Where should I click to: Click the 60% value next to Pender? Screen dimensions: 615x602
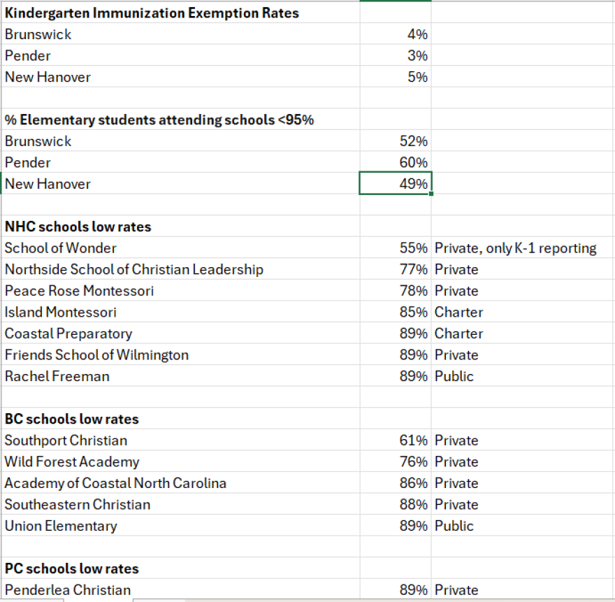[x=395, y=162]
